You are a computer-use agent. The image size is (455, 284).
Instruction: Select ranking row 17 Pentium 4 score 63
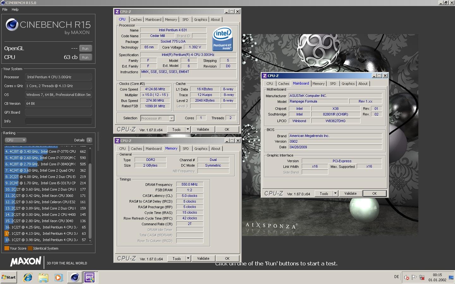pyautogui.click(x=45, y=234)
